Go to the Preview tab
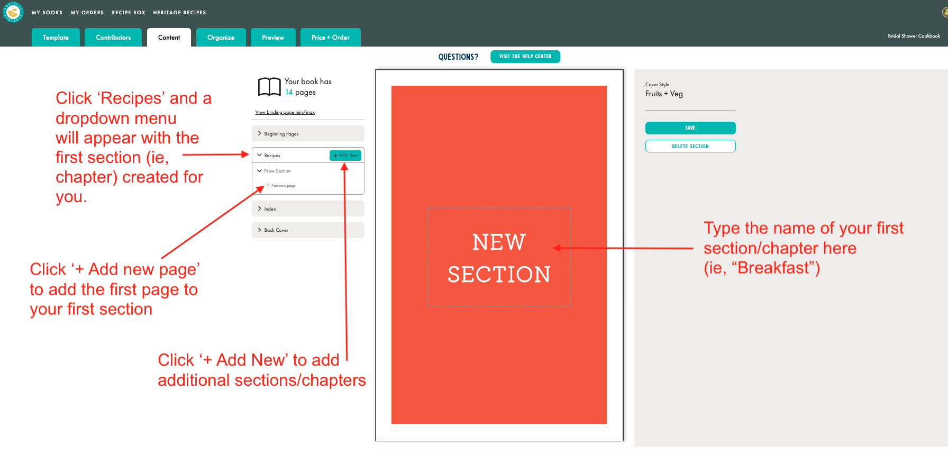This screenshot has height=454, width=948. [x=273, y=38]
